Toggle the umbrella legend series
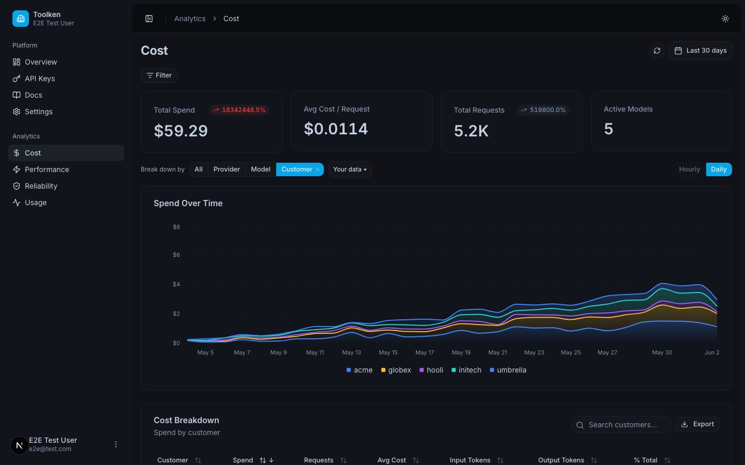This screenshot has height=465, width=745. 508,370
